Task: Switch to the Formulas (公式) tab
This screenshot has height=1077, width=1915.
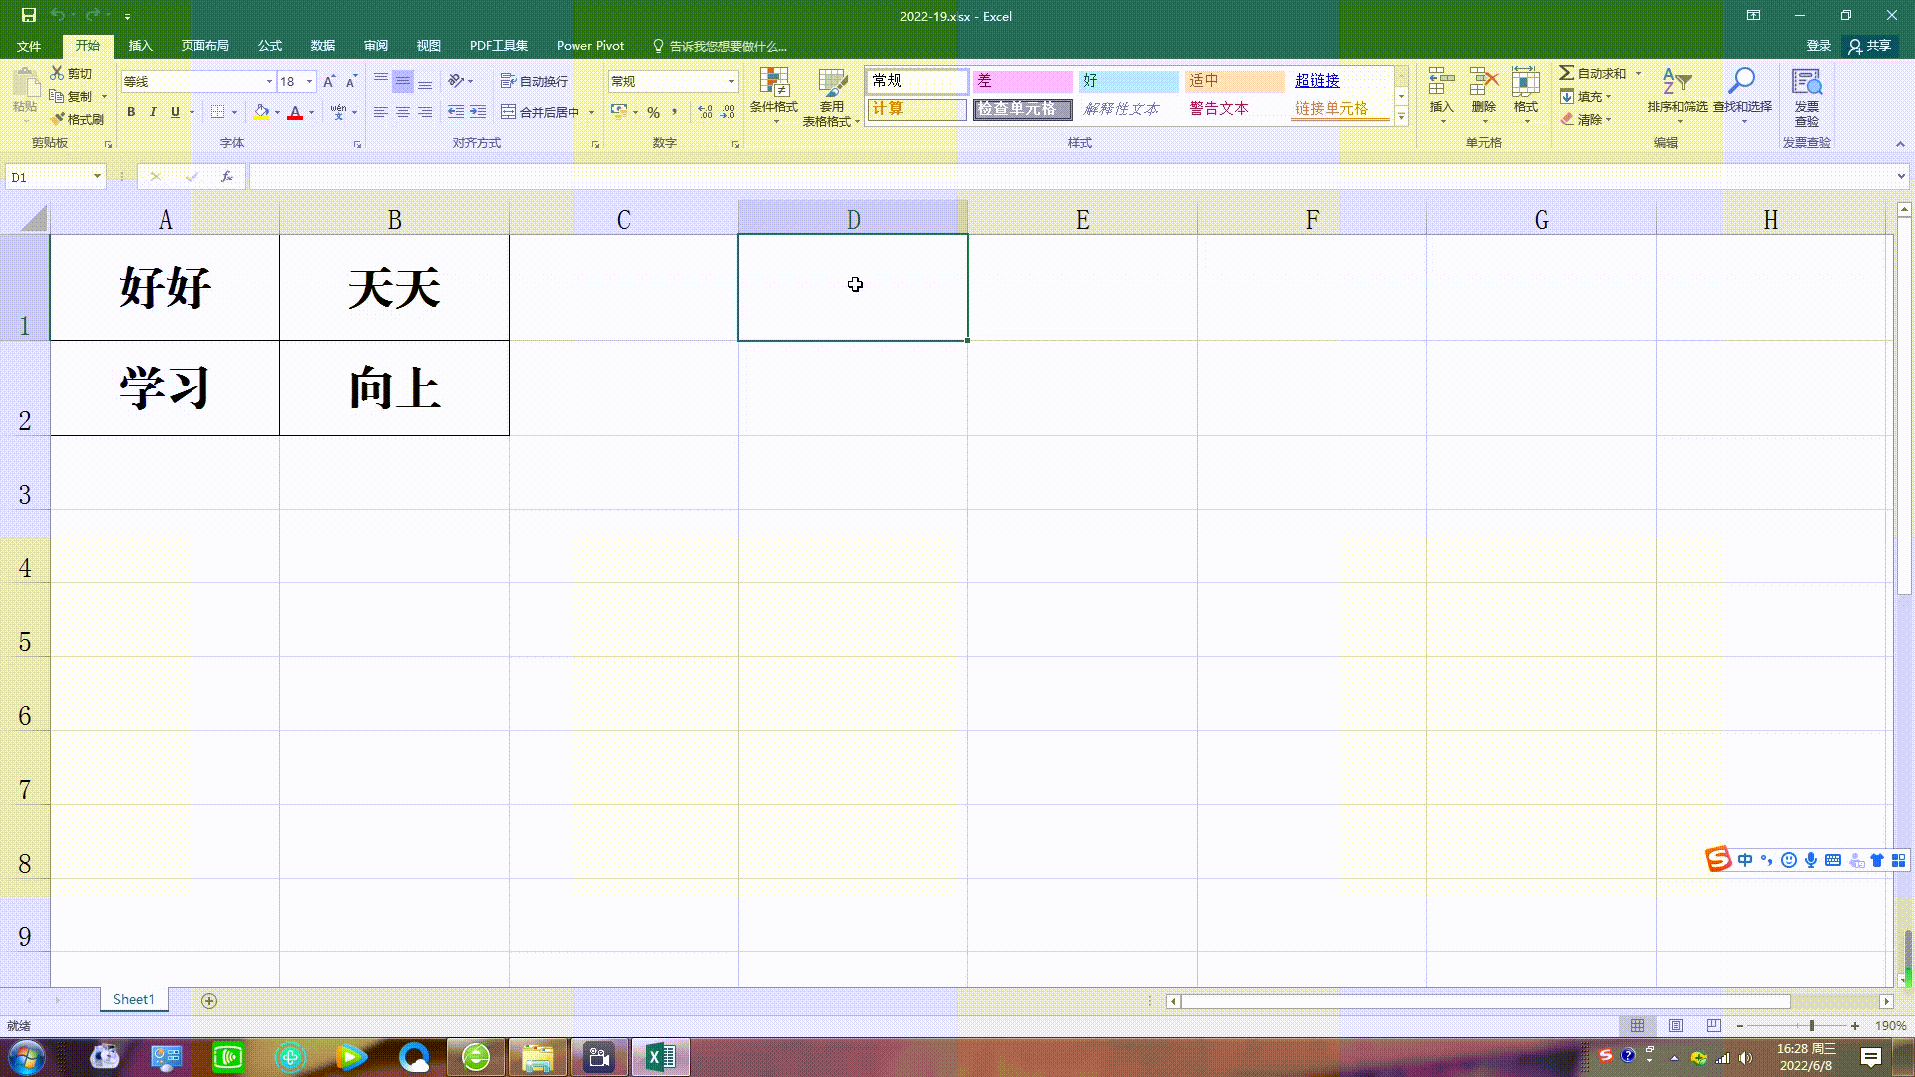Action: 270,46
